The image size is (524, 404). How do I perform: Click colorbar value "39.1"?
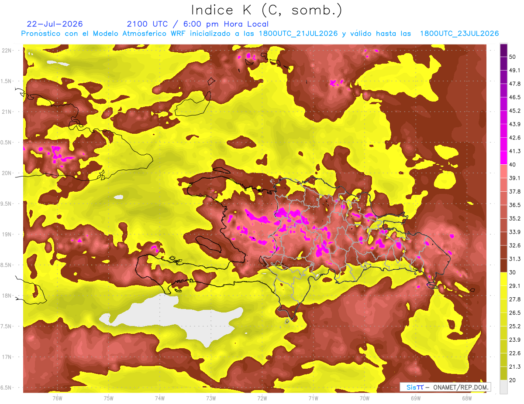pyautogui.click(x=515, y=178)
